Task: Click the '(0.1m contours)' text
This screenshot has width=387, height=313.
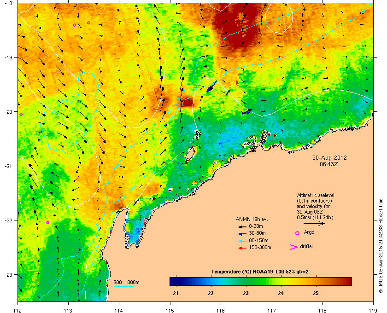Action: [x=314, y=201]
